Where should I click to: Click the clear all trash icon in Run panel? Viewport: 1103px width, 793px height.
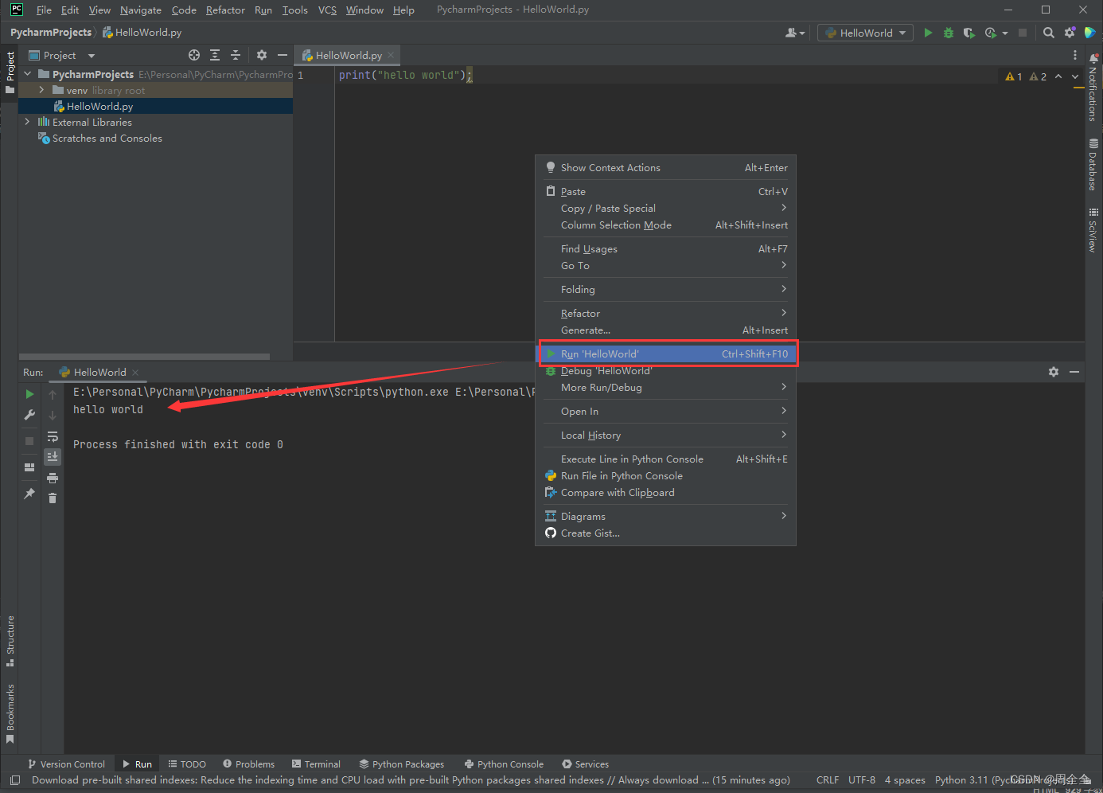click(53, 498)
